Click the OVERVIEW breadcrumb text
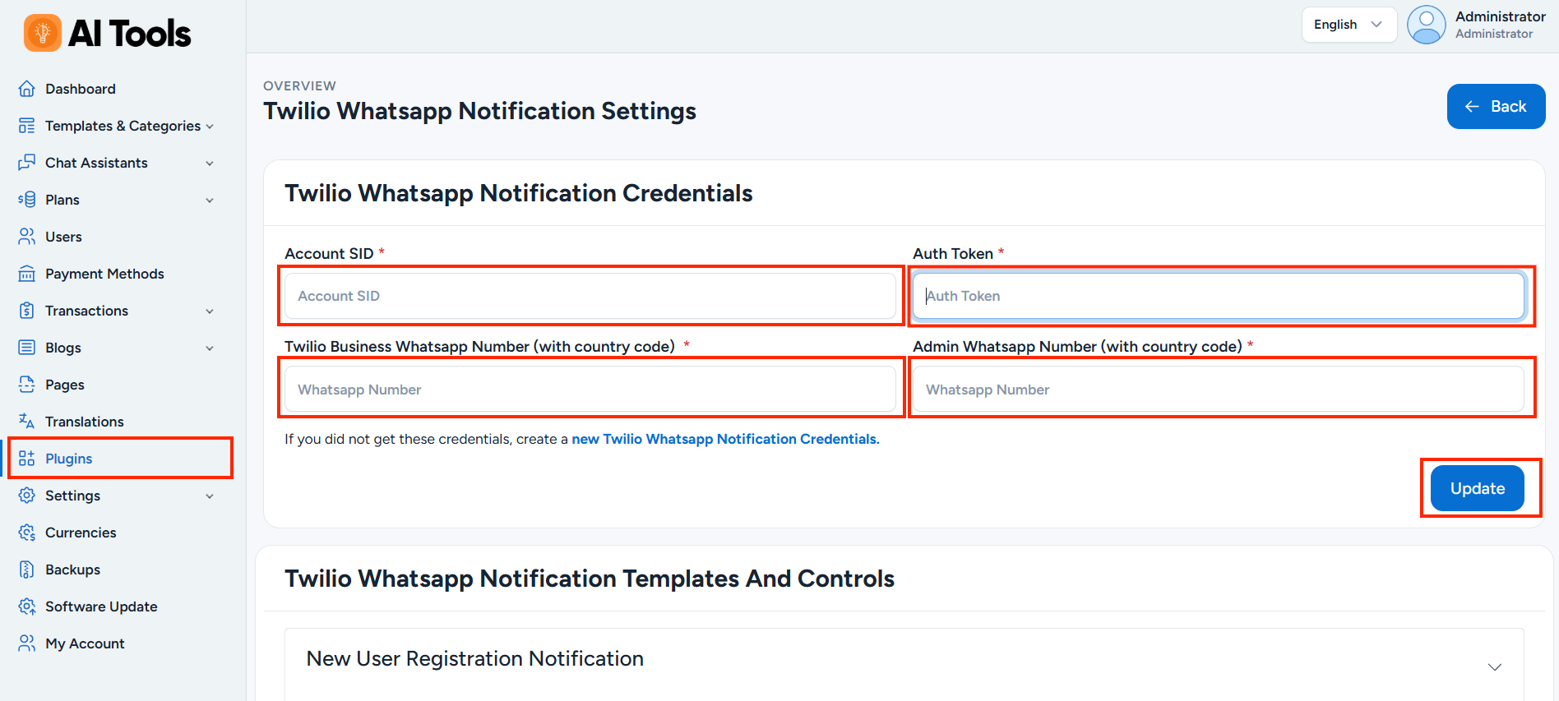Viewport: 1559px width, 701px height. click(299, 85)
